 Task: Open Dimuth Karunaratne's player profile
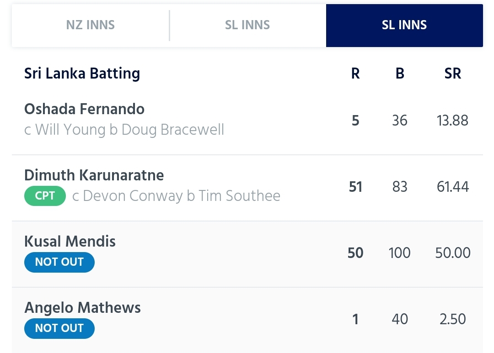pyautogui.click(x=94, y=175)
